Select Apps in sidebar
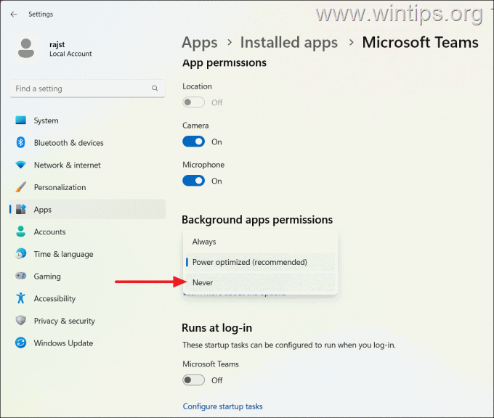The height and width of the screenshot is (418, 494). pos(87,209)
